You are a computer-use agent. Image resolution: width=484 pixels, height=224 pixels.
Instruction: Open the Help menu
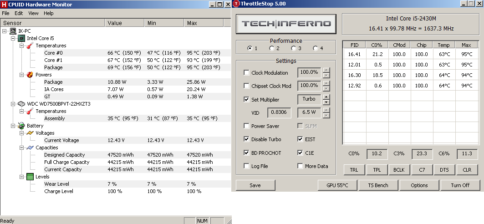click(48, 13)
